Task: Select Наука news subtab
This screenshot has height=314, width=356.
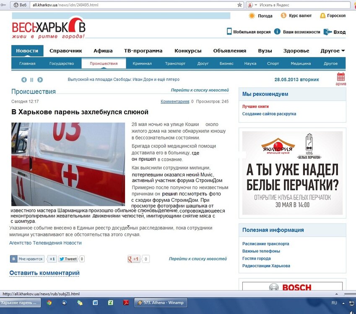Action: [x=250, y=64]
